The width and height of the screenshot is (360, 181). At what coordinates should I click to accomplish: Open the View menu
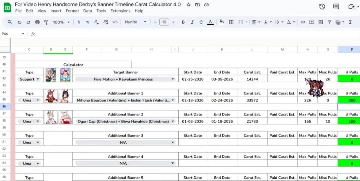click(x=42, y=11)
